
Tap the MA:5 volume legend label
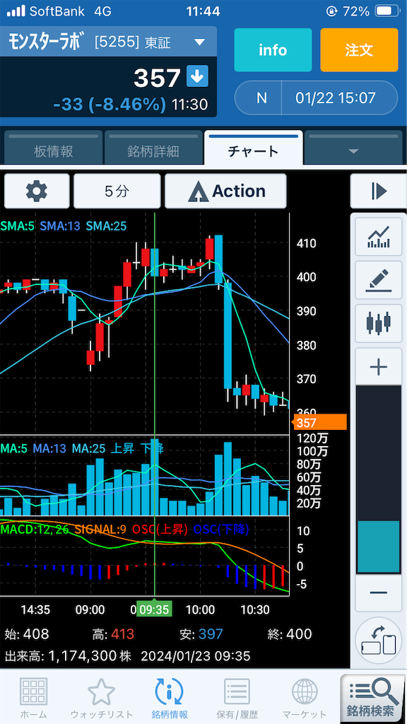pyautogui.click(x=14, y=448)
